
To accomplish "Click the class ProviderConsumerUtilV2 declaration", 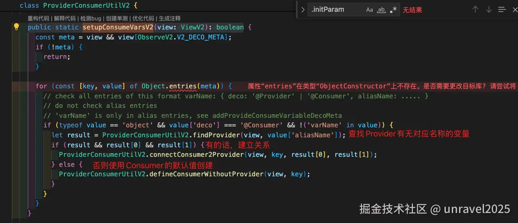I will coord(78,5).
